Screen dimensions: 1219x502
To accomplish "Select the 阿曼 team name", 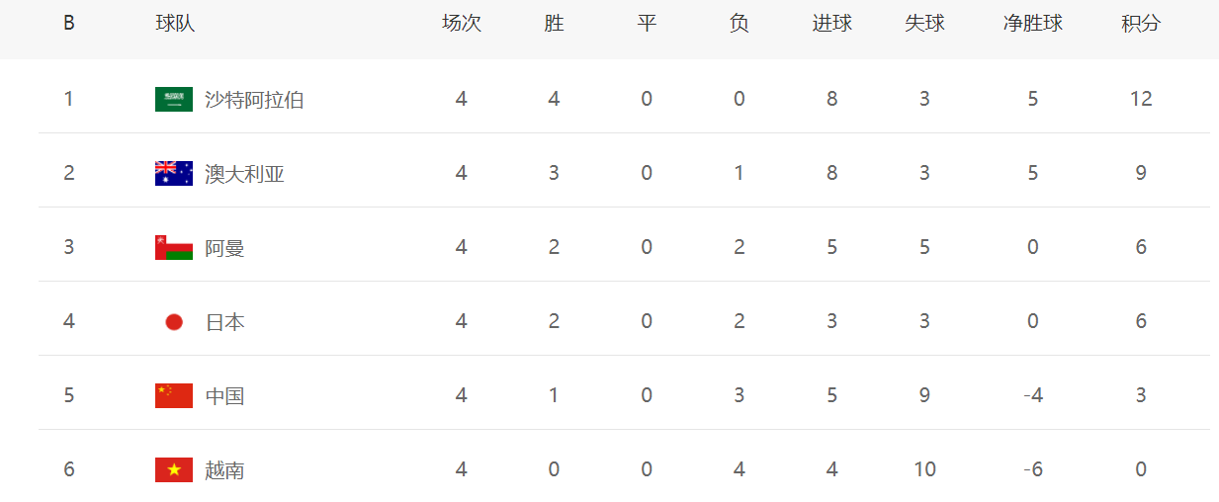I will point(224,248).
